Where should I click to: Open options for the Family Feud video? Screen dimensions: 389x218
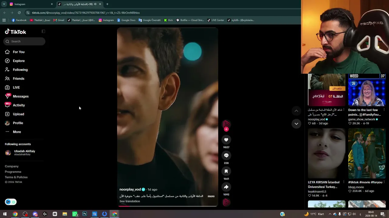pos(384,110)
